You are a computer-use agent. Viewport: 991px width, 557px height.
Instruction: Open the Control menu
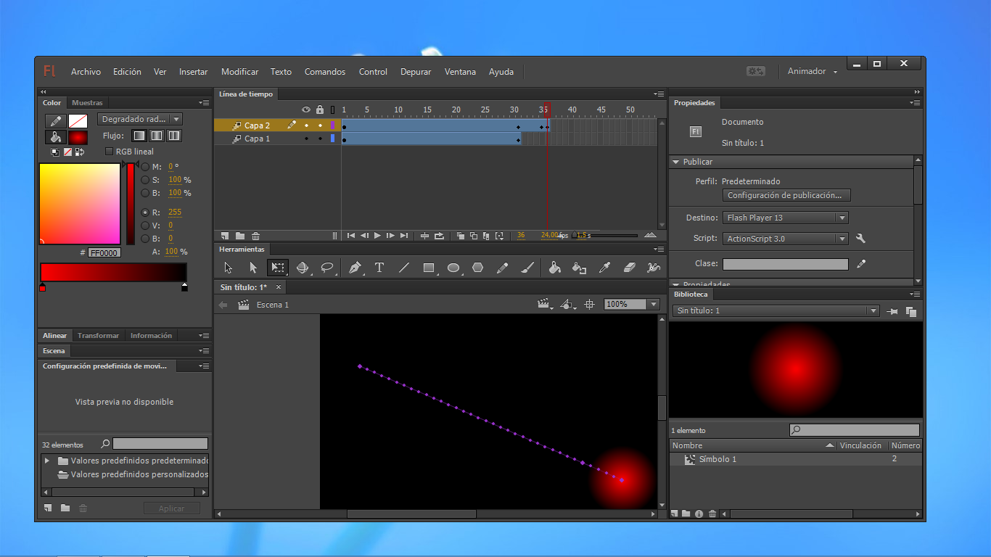[373, 71]
